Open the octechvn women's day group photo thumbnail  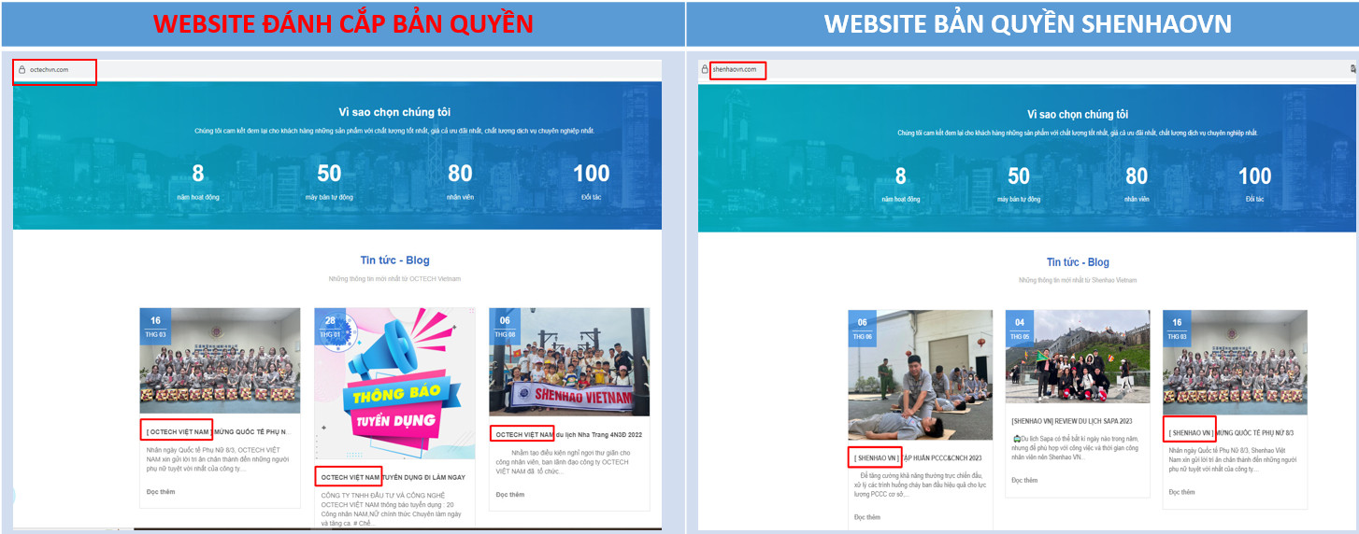(x=220, y=360)
